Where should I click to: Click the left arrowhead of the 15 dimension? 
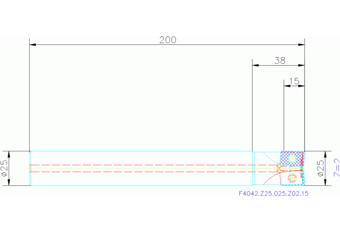(286, 86)
